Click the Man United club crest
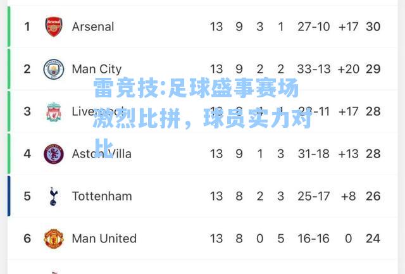Screen dimensions: 405x274 click(54, 239)
